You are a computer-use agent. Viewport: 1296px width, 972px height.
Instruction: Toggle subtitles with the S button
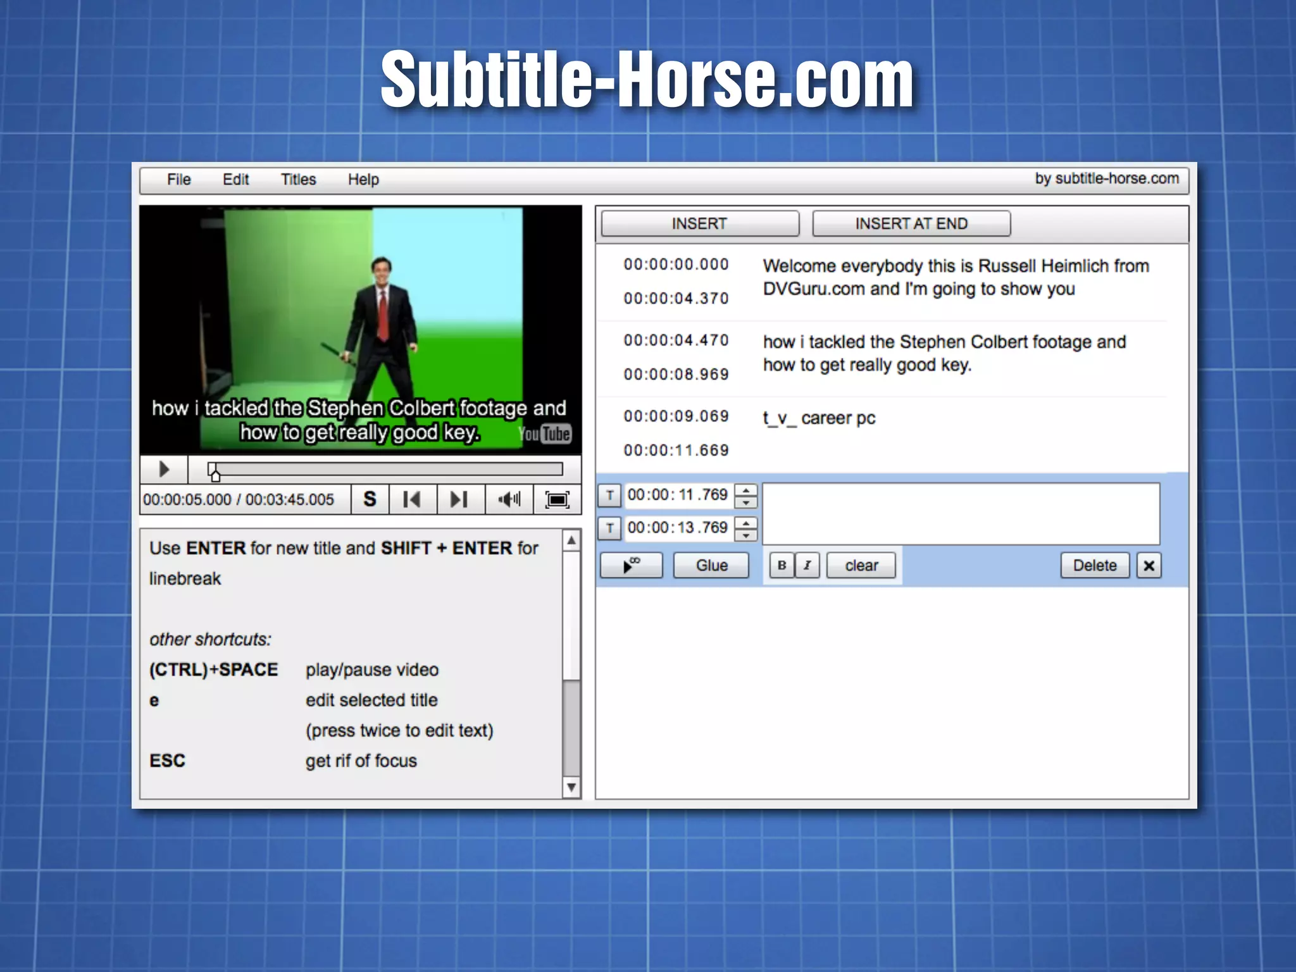370,499
